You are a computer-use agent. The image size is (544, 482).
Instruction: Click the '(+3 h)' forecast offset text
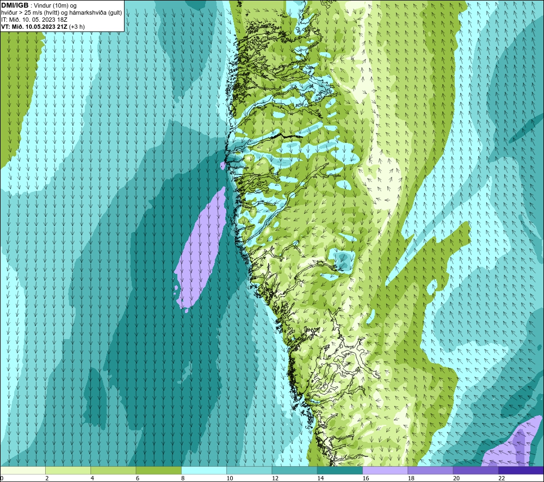[x=77, y=27]
